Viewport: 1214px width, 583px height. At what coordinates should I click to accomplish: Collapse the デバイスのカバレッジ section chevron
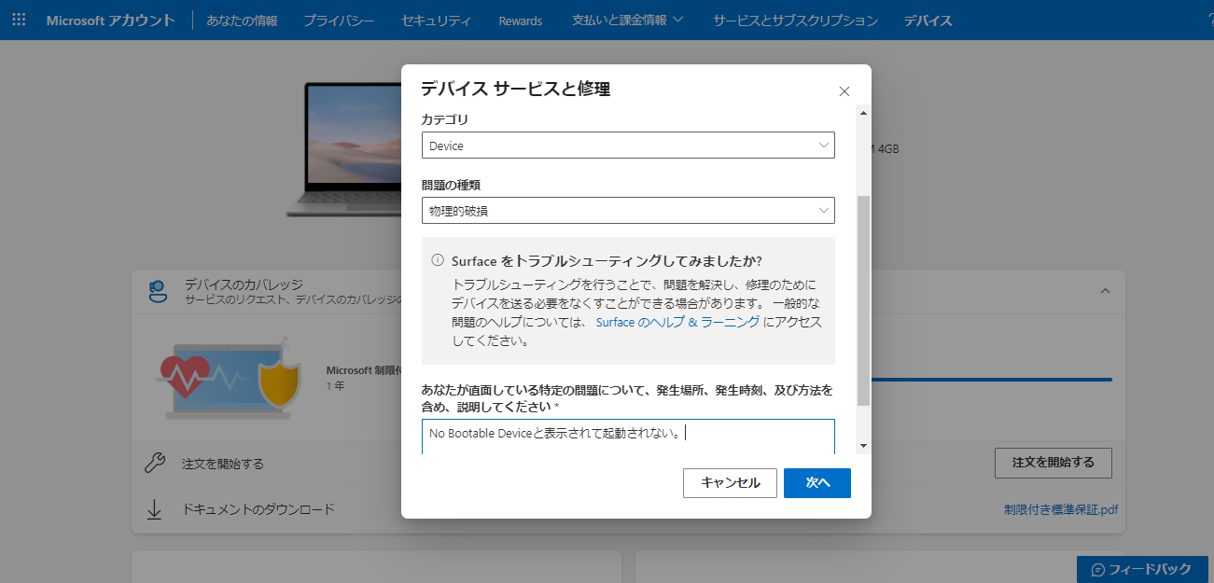tap(1105, 291)
